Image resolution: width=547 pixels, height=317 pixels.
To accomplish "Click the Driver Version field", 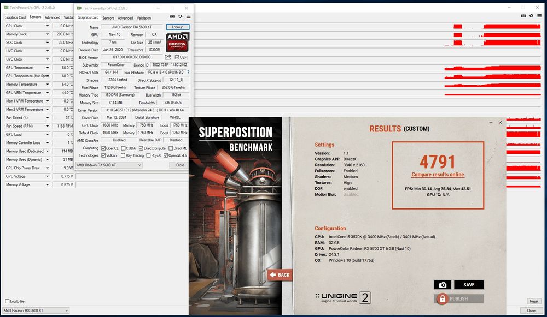I will (145, 110).
